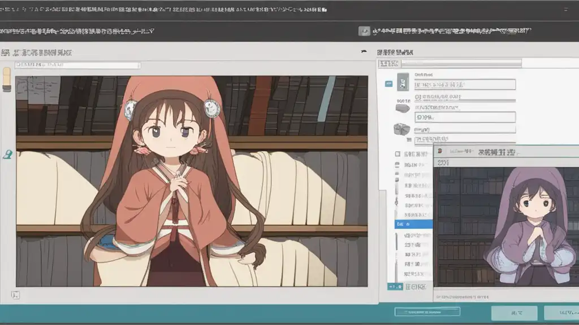Click the teal brush icon on left edge
Image resolution: width=579 pixels, height=325 pixels.
(x=7, y=153)
